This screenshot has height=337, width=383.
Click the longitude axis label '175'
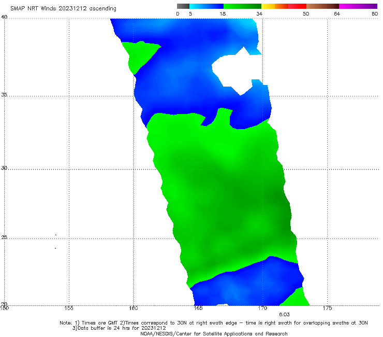point(327,308)
